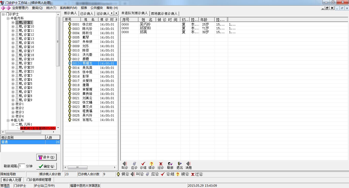Expand the 三楼, 诊室1 tree node
349x188 pixels.
(13, 22)
